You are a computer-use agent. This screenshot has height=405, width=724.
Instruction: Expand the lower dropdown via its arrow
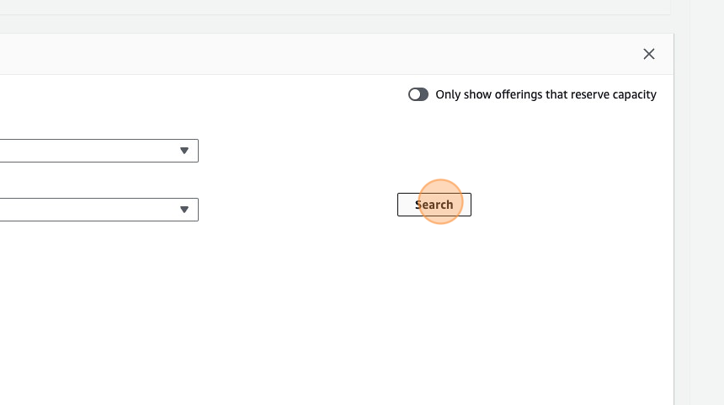184,210
